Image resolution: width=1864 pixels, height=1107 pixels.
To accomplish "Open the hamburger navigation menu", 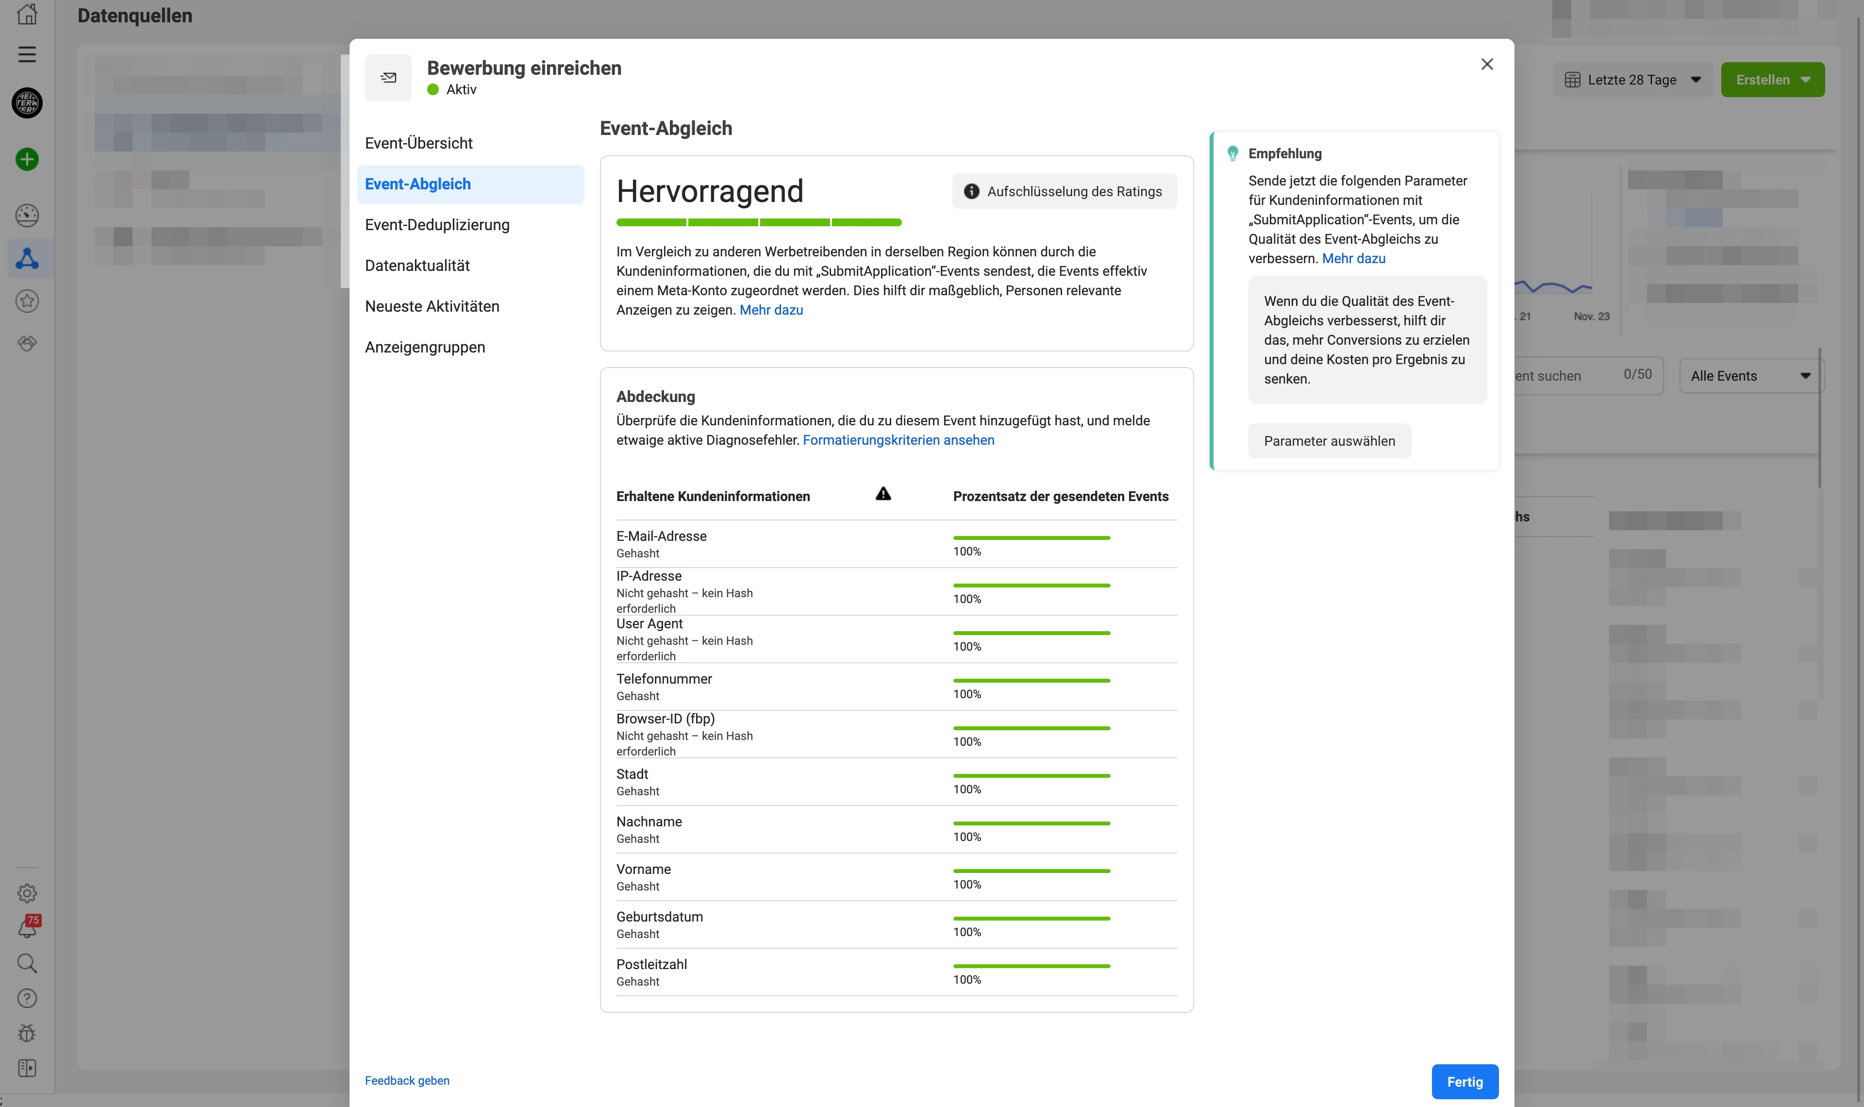I will 27,54.
